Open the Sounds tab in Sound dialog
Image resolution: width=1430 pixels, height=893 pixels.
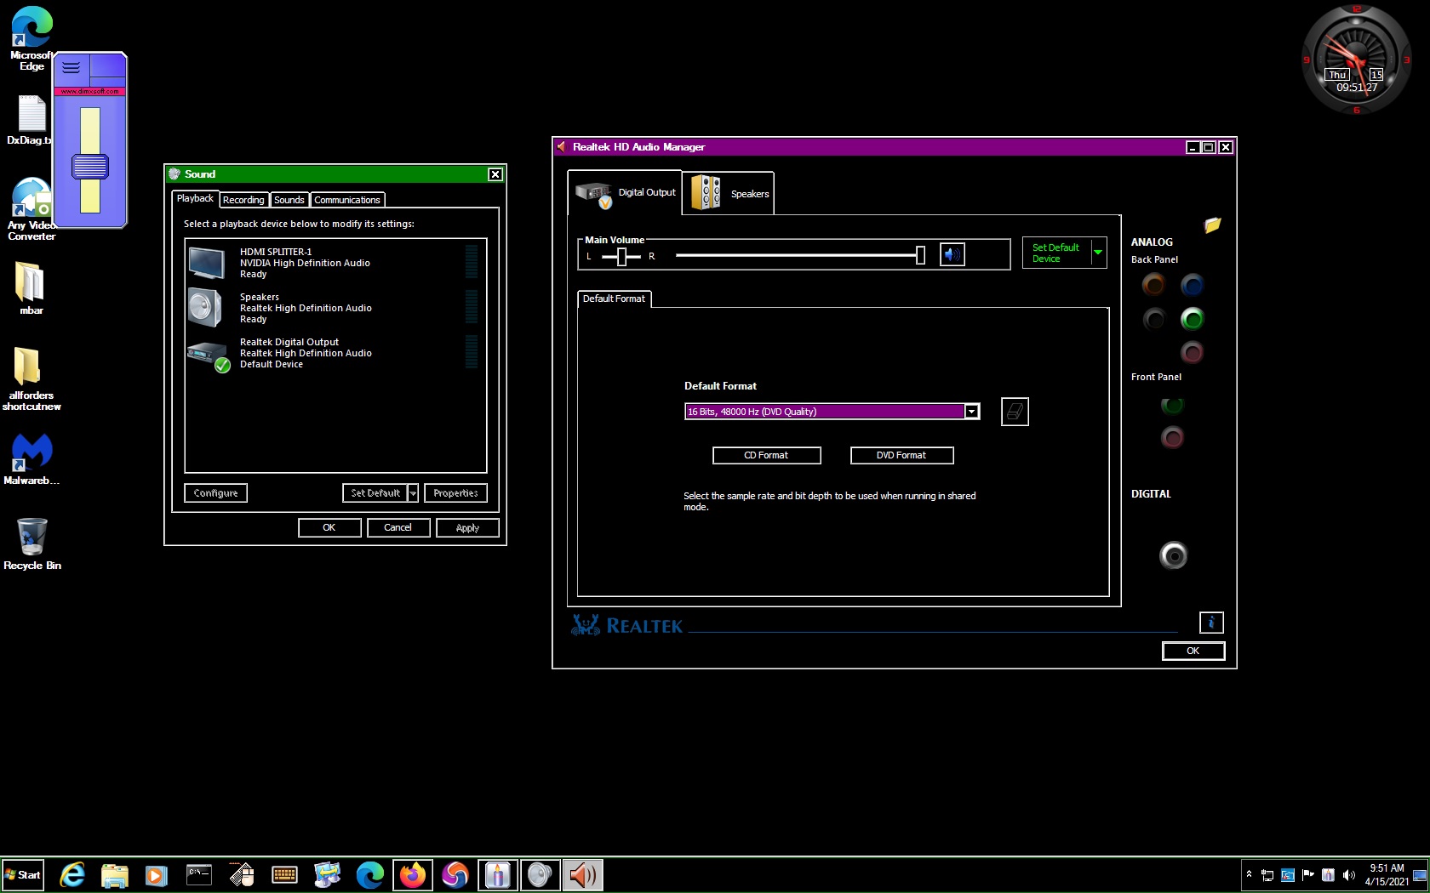click(289, 200)
